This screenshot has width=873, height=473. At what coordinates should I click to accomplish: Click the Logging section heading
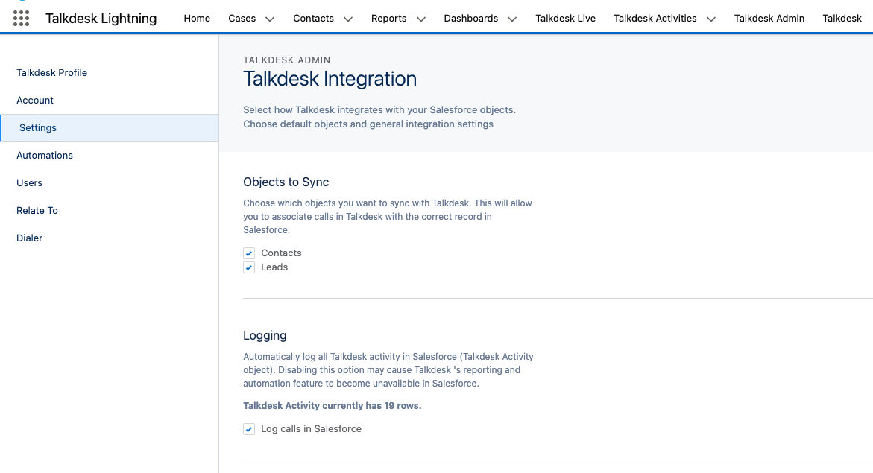click(265, 335)
